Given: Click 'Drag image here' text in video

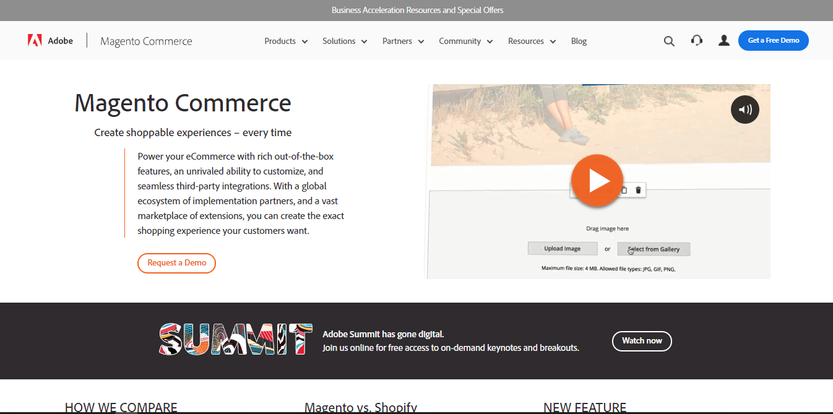Looking at the screenshot, I should pyautogui.click(x=607, y=229).
